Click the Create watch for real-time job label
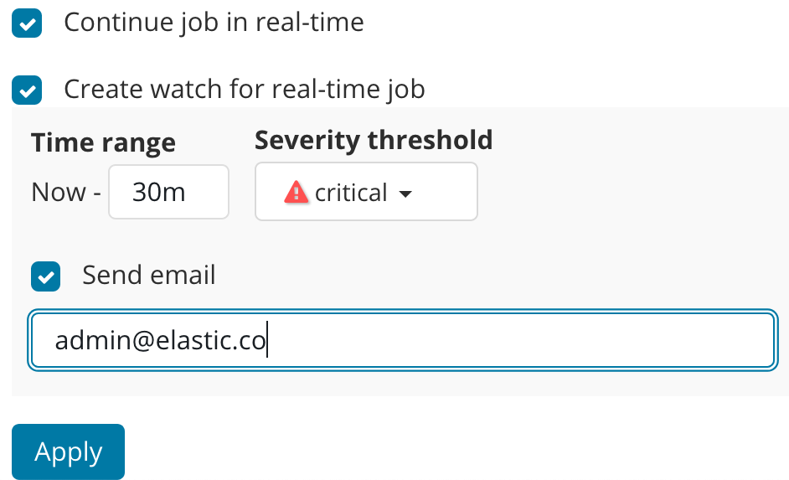 244,89
